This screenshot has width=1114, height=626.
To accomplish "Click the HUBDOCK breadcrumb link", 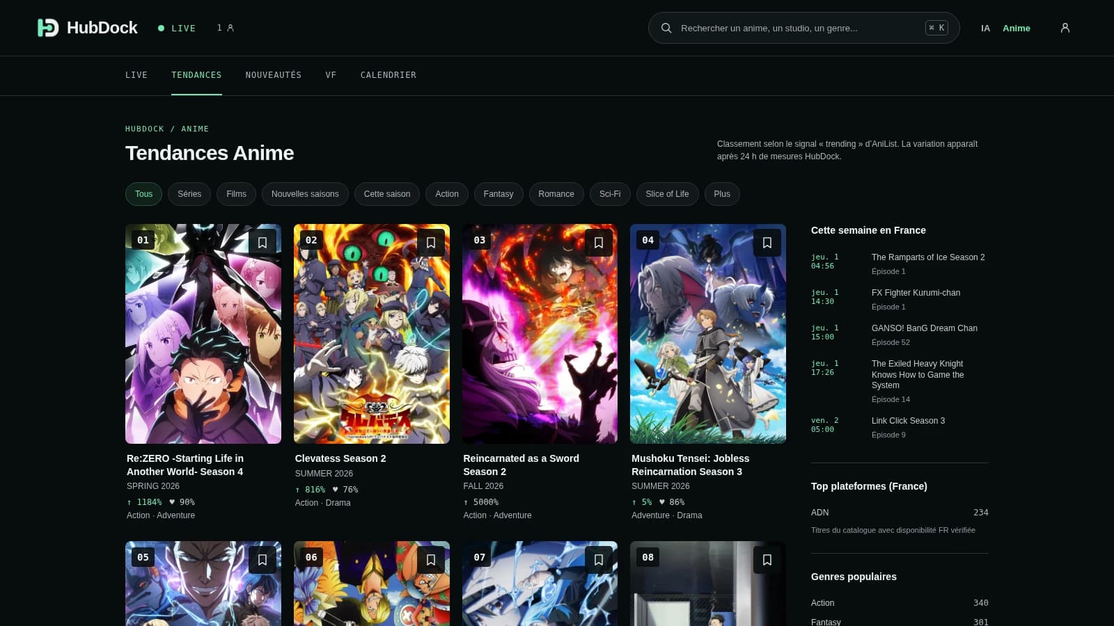I will pyautogui.click(x=145, y=129).
